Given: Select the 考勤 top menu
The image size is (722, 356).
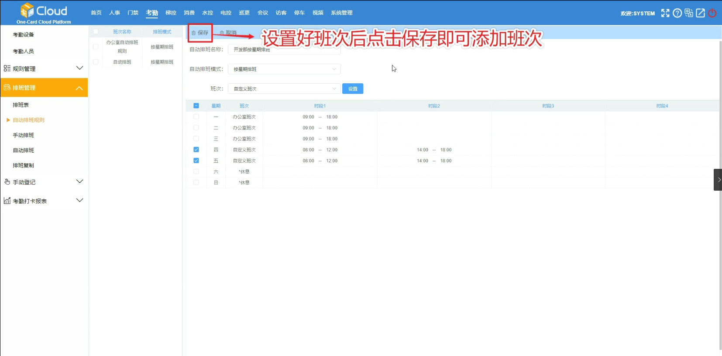Looking at the screenshot, I should click(x=152, y=13).
